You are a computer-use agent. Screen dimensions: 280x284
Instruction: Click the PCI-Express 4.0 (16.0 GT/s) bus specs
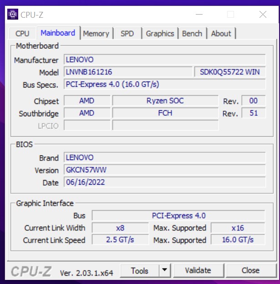point(165,84)
